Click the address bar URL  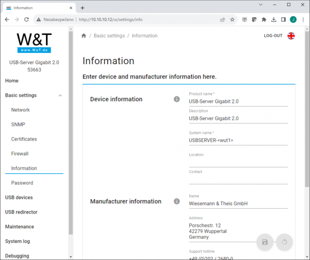(x=111, y=20)
